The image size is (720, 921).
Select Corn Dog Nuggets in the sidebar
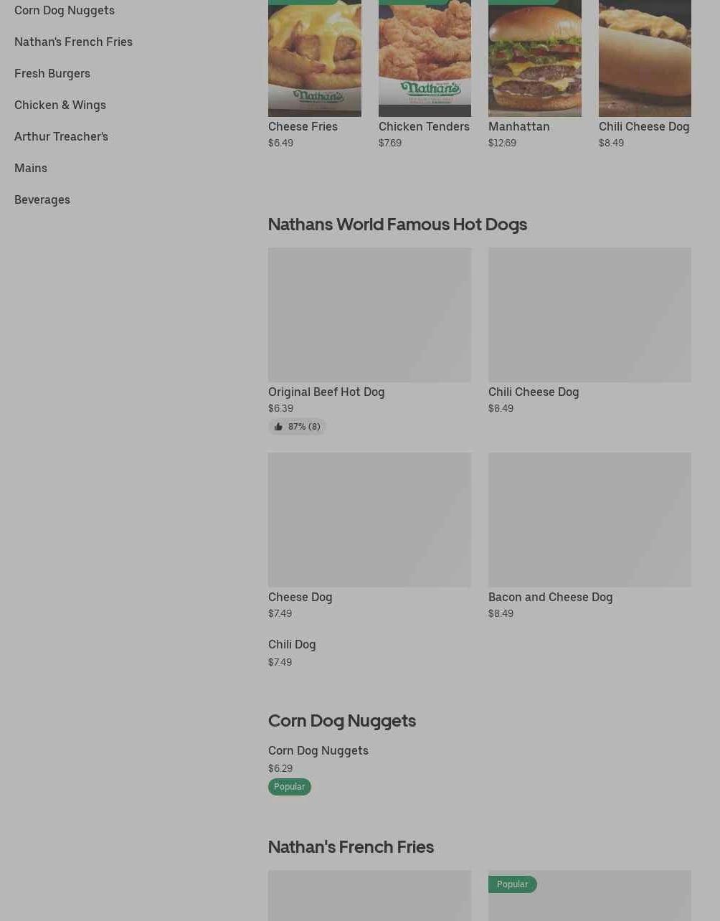tap(65, 10)
